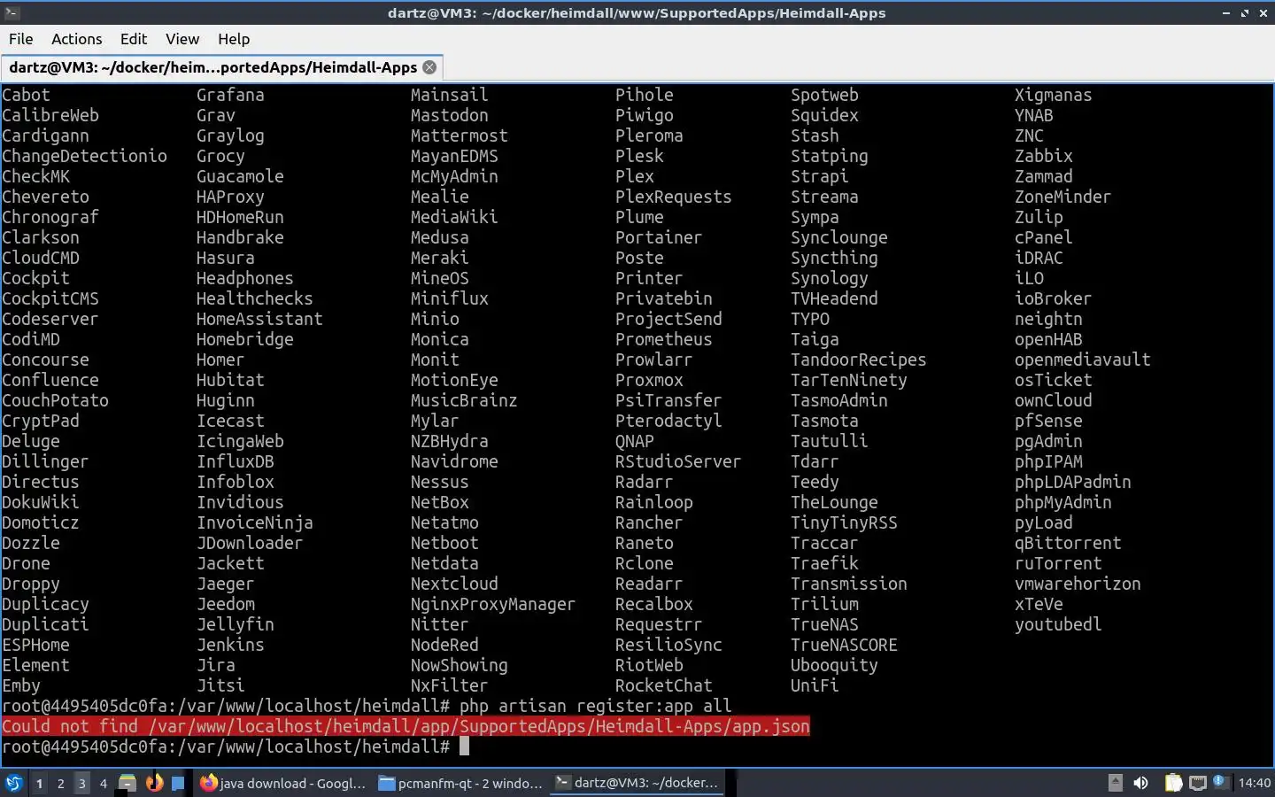Click 'Emby' in the listing

click(21, 685)
